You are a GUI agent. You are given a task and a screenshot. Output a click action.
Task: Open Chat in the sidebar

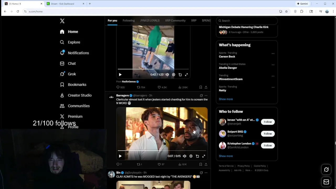coord(68,64)
